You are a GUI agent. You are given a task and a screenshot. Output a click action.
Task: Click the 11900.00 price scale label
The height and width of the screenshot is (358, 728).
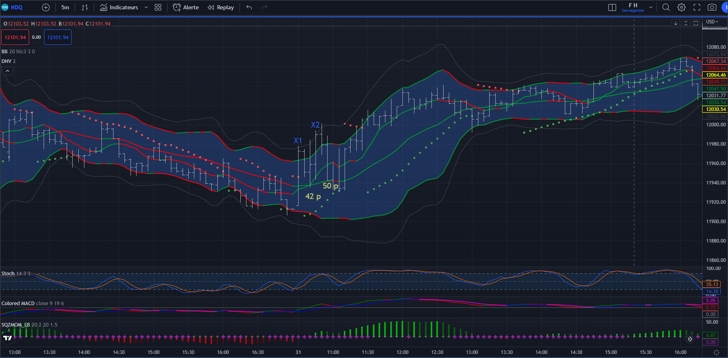(716, 222)
